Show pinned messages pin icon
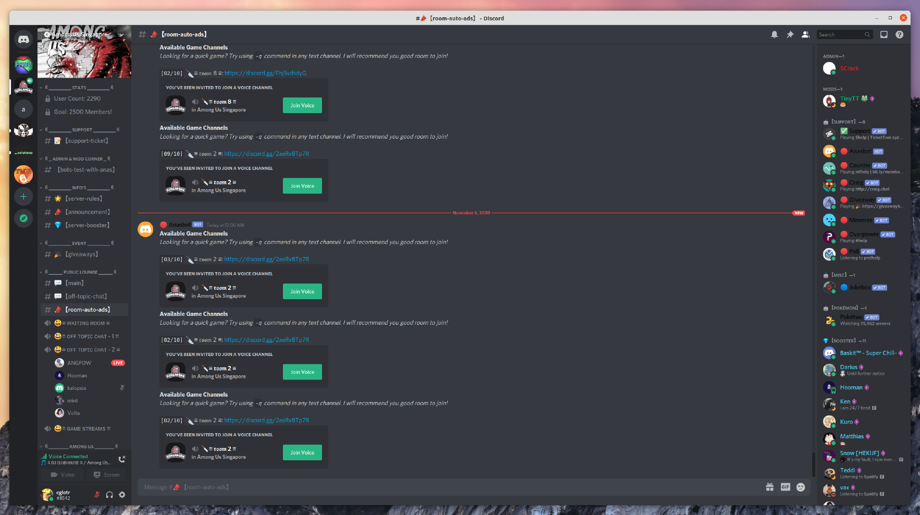Image resolution: width=920 pixels, height=515 pixels. (790, 34)
